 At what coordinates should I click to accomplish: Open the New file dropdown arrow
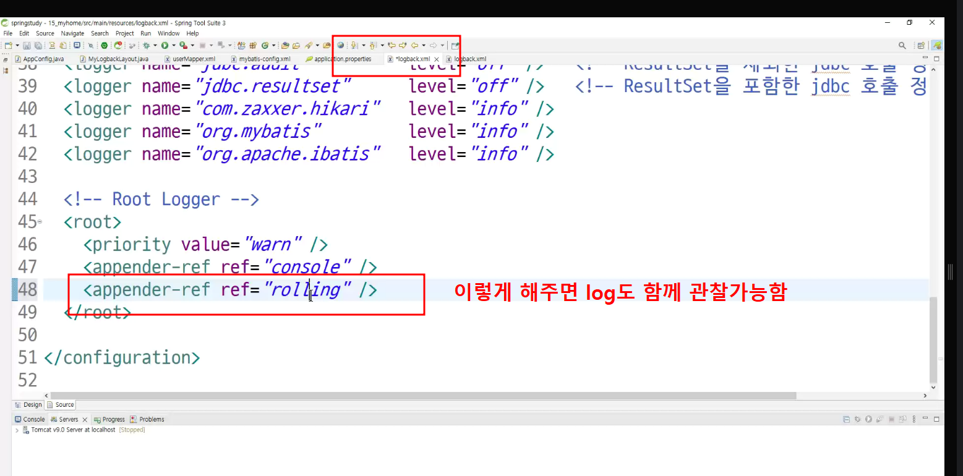pos(17,45)
